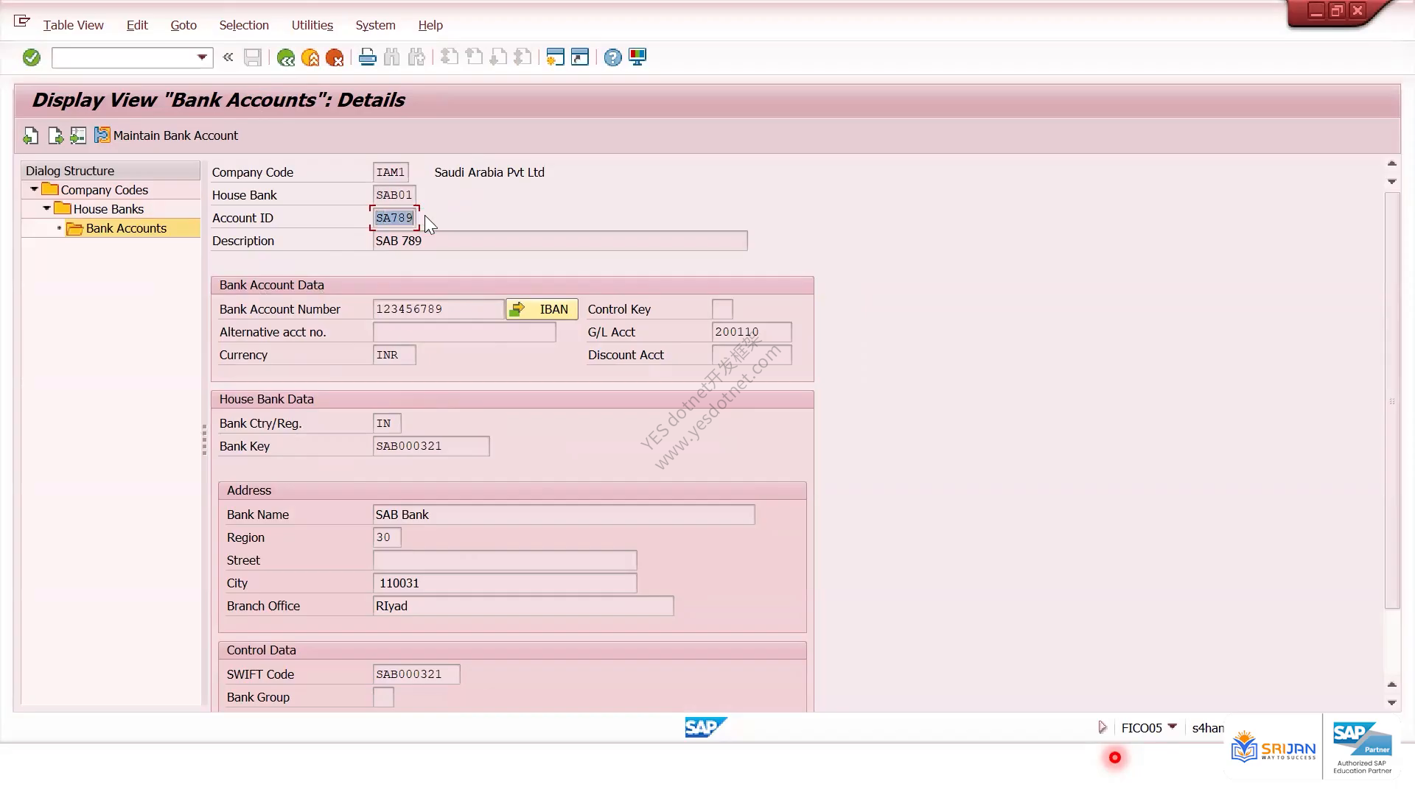Click the Previous Page icon
The image size is (1415, 795).
pyautogui.click(x=474, y=57)
